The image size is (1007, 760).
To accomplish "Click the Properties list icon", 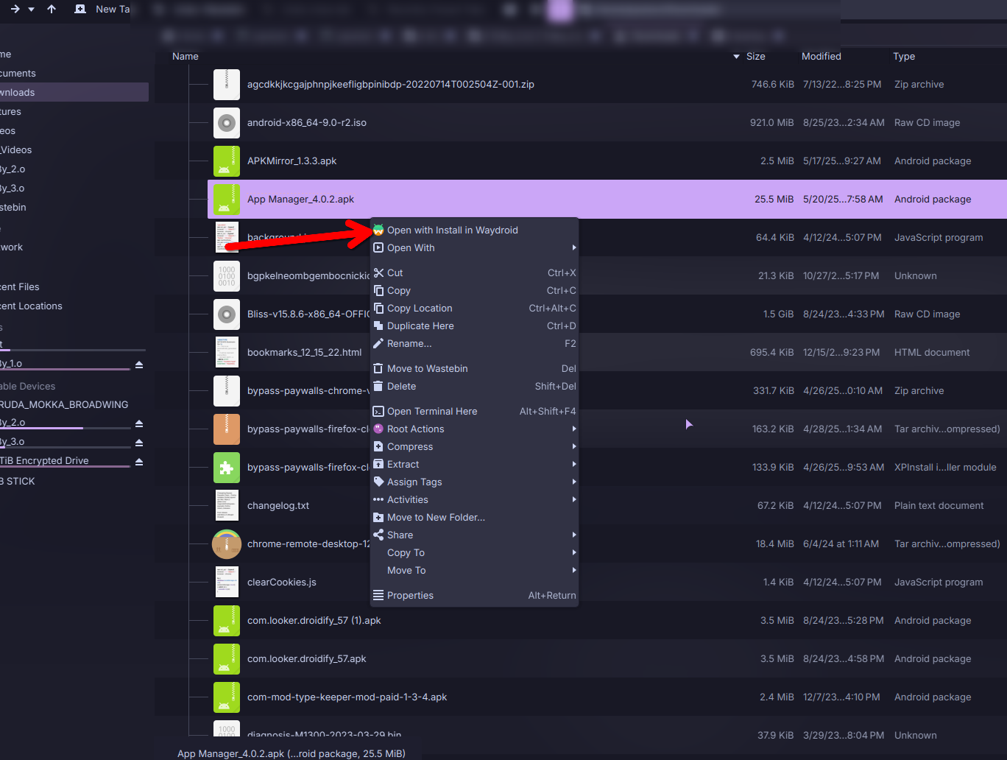I will [x=378, y=595].
